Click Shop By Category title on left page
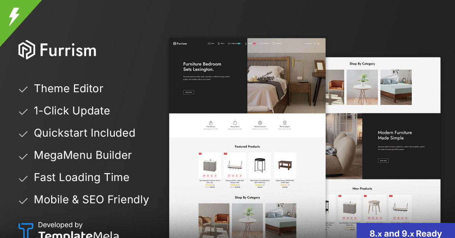This screenshot has width=455, height=238. (x=247, y=197)
